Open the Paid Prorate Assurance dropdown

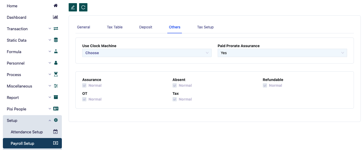point(282,53)
